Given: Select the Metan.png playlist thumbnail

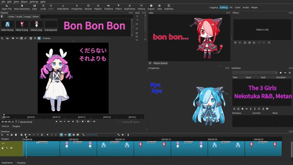Looking at the screenshot, I should (x=36, y=26).
